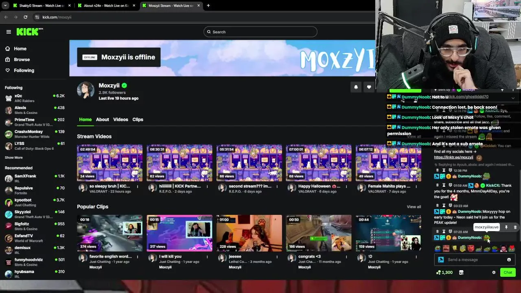Open SamXFrank recommended channel
Screen dimensions: 521x293
[x=35, y=178]
